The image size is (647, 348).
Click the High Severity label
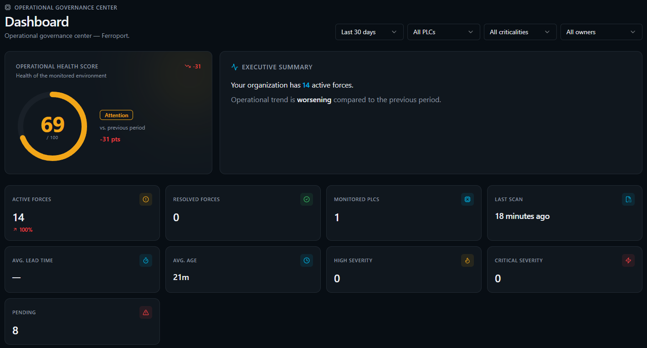tap(353, 260)
